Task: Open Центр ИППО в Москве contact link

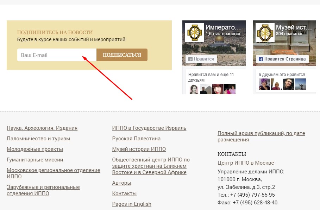Action: coord(246,163)
